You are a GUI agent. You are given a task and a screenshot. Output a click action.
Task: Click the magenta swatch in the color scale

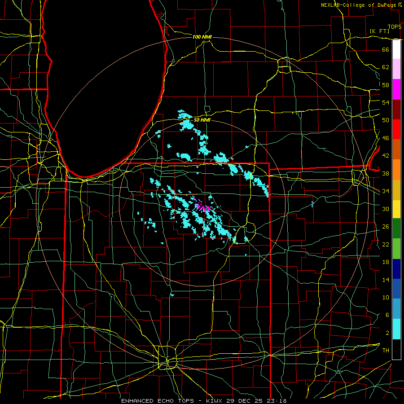(x=396, y=89)
